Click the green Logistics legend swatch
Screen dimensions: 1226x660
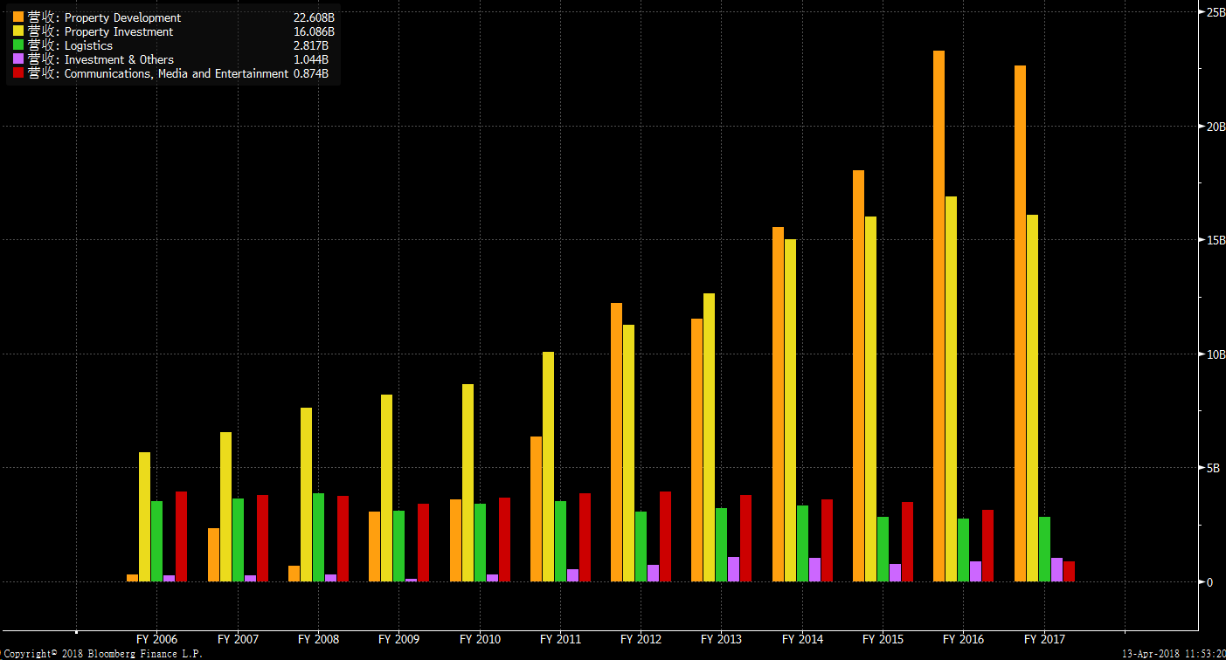point(18,45)
